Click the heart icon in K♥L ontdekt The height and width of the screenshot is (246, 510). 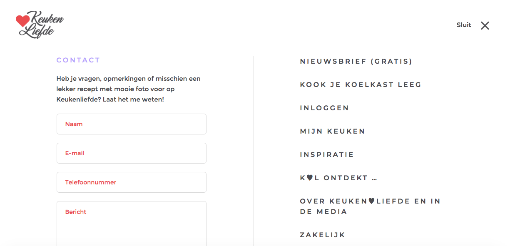click(309, 178)
